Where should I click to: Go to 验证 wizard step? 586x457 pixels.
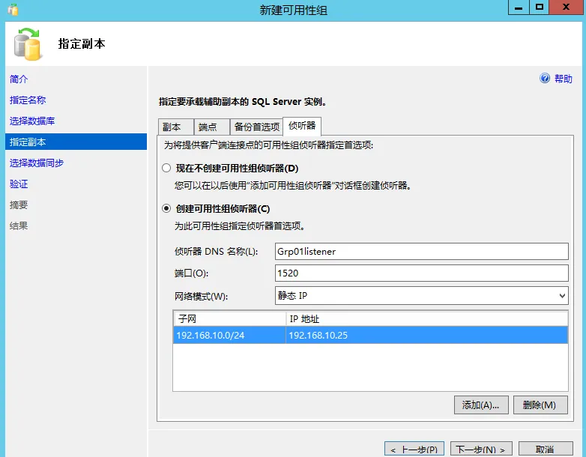point(19,184)
